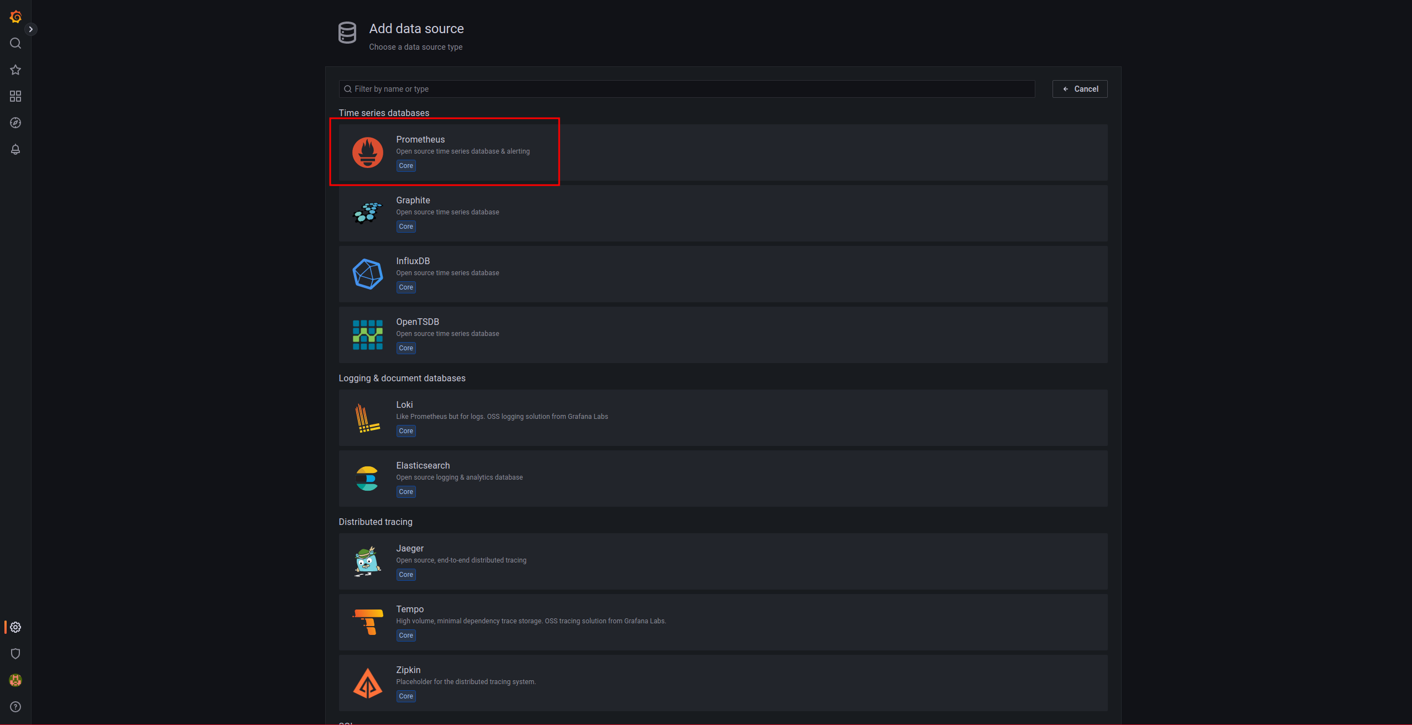The height and width of the screenshot is (725, 1412).
Task: Open the Alerting bell icon
Action: [15, 149]
